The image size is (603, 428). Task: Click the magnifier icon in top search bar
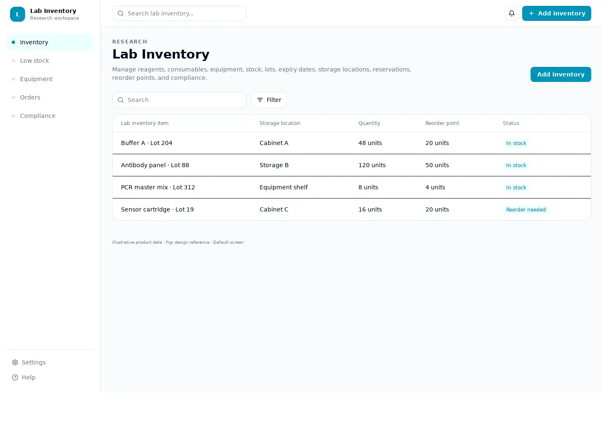click(121, 13)
